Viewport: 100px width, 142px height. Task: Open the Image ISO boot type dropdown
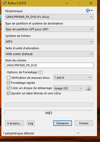(x=68, y=88)
